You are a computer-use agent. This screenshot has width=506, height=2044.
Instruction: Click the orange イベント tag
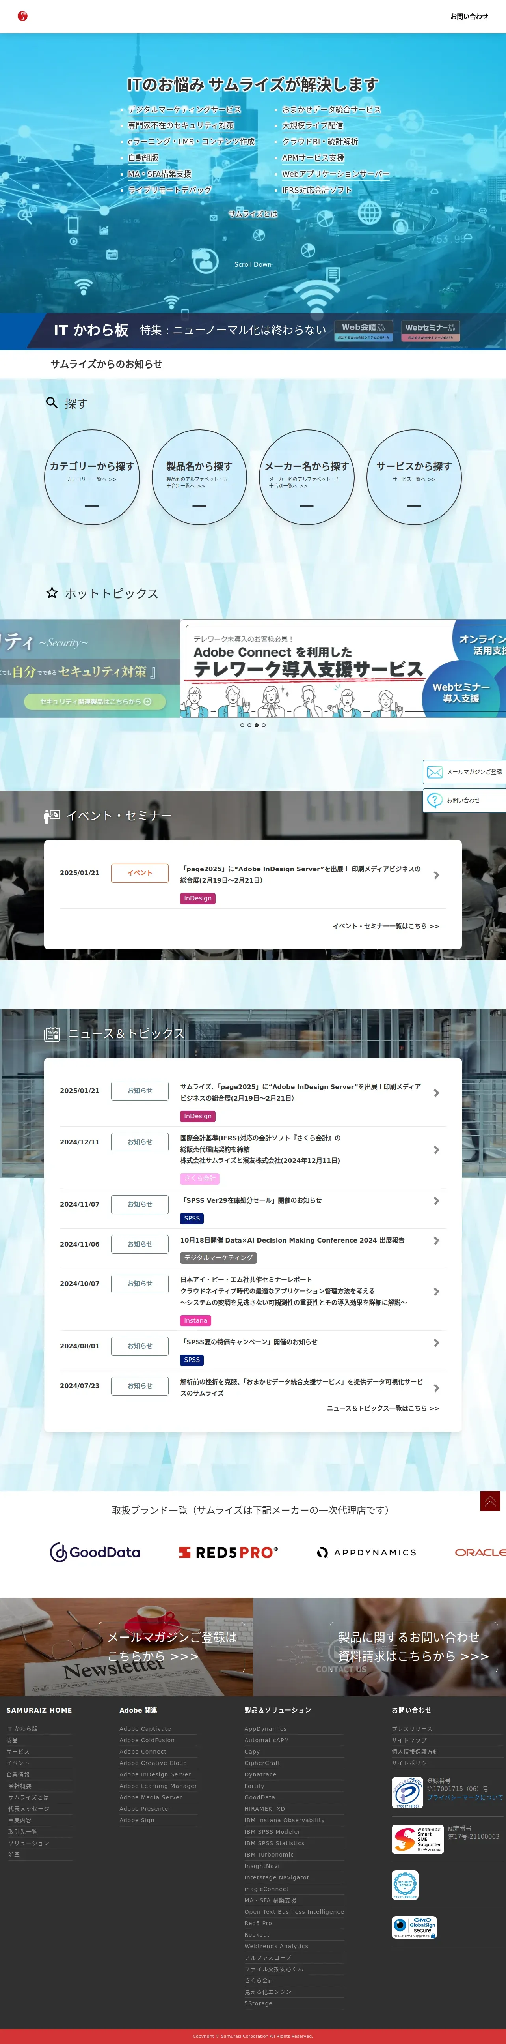click(140, 873)
